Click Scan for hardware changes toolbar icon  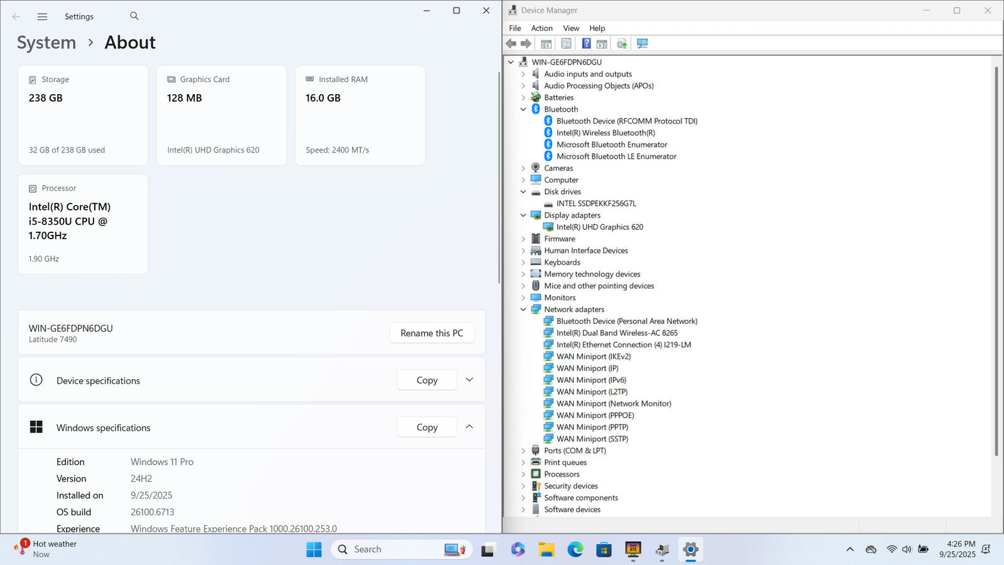click(x=642, y=43)
